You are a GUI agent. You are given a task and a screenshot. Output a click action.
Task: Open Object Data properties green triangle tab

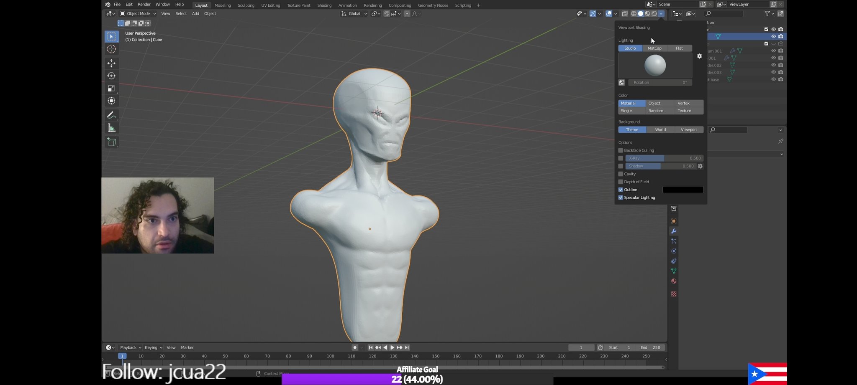click(x=674, y=271)
